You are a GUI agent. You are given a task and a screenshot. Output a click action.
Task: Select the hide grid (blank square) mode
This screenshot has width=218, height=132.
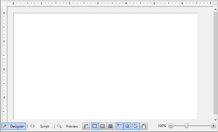[x=95, y=126]
